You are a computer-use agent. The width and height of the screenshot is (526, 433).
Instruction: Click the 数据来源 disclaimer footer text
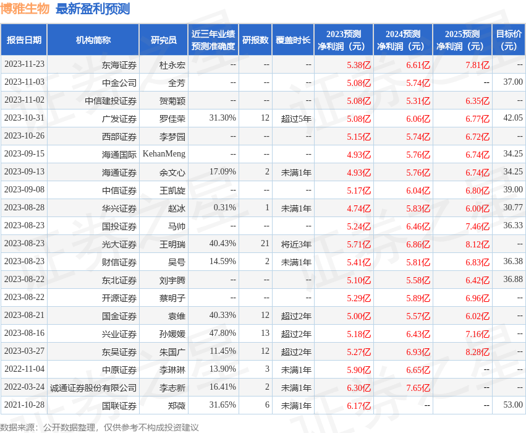pyautogui.click(x=100, y=427)
